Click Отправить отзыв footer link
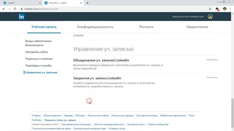Viewport: 234px width, 131px height. (x=117, y=128)
